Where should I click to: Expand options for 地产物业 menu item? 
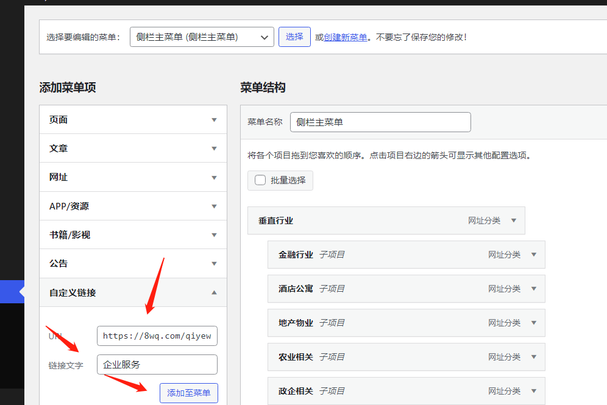(x=534, y=323)
